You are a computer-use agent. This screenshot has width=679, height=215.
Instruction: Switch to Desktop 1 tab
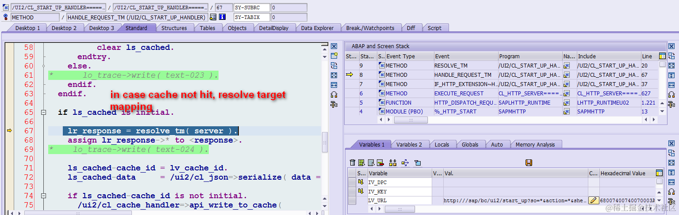click(28, 28)
